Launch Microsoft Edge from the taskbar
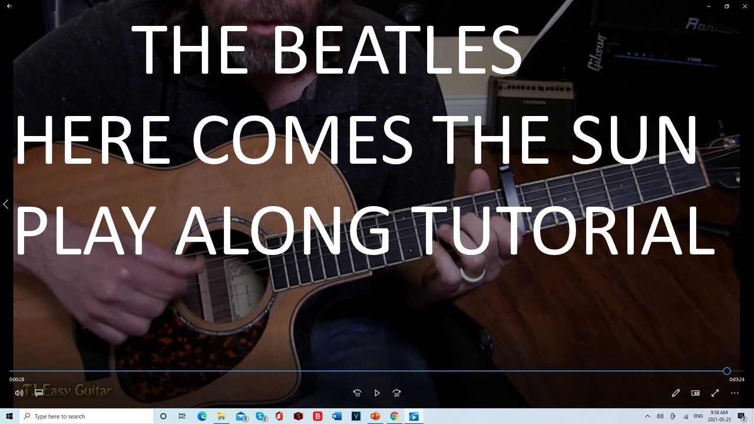Screen dimensions: 754x424 click(202, 416)
